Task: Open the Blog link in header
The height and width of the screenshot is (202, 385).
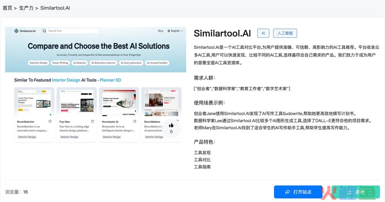Action: (161, 31)
